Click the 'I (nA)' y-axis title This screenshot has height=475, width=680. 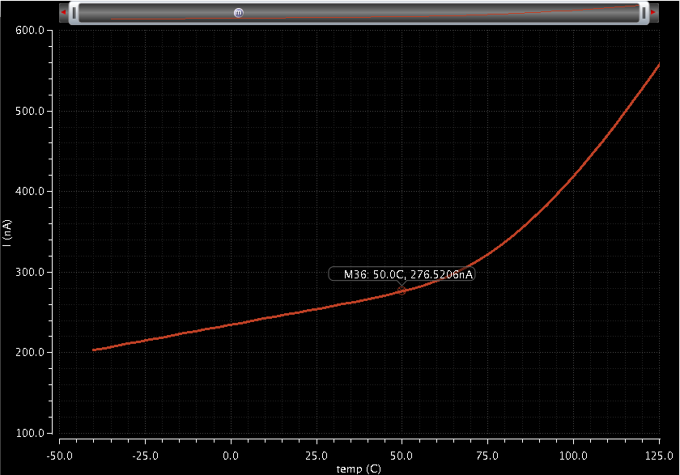[6, 233]
